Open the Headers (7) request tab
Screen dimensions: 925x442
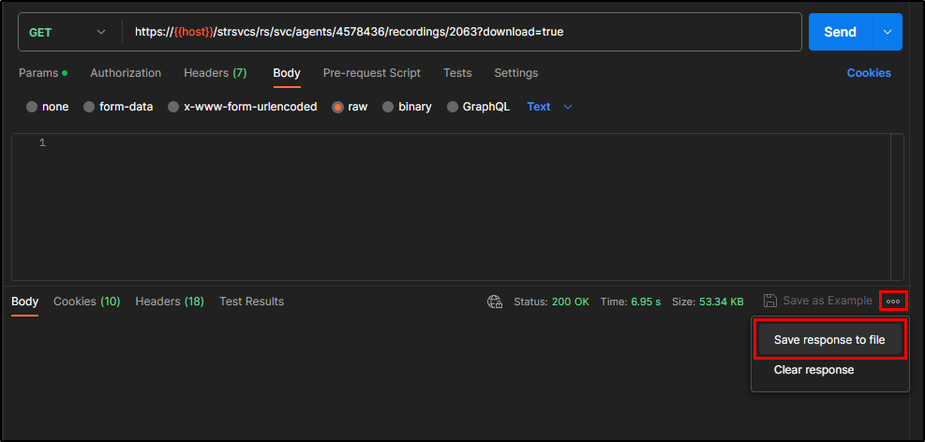(216, 73)
